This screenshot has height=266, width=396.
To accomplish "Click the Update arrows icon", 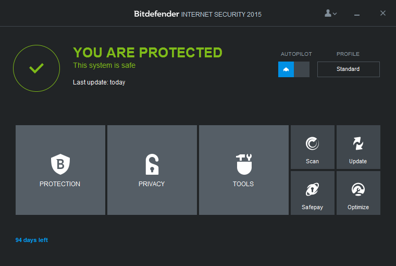I will (x=358, y=143).
